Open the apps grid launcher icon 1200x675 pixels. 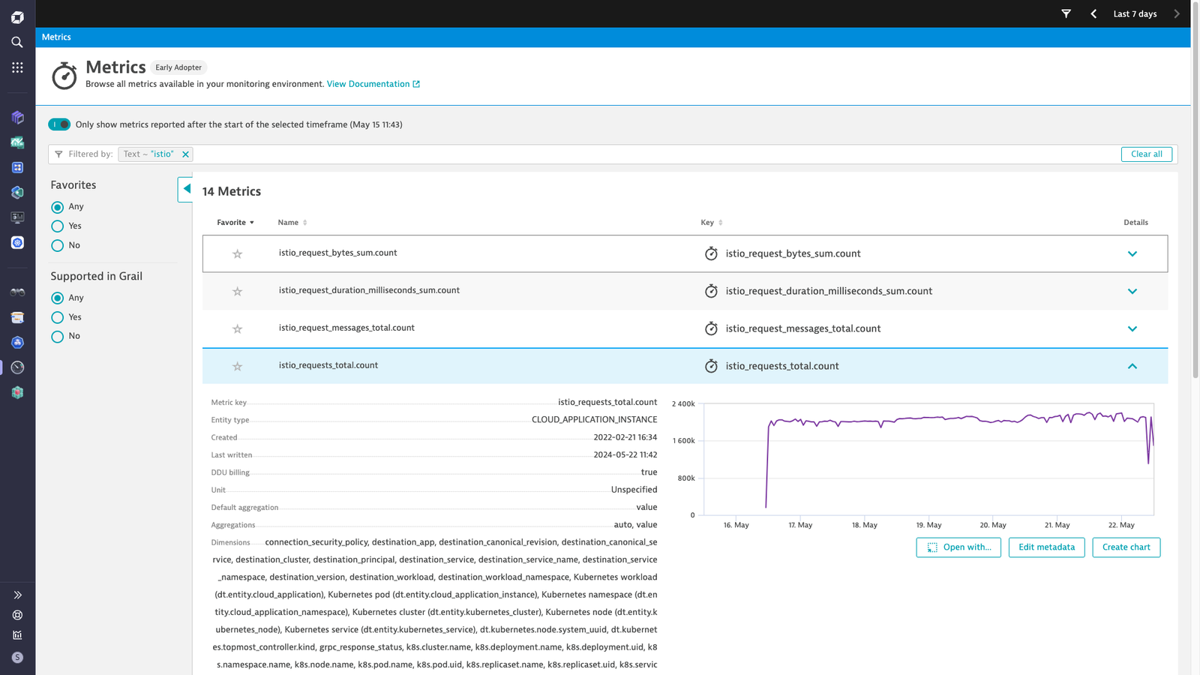coord(17,67)
